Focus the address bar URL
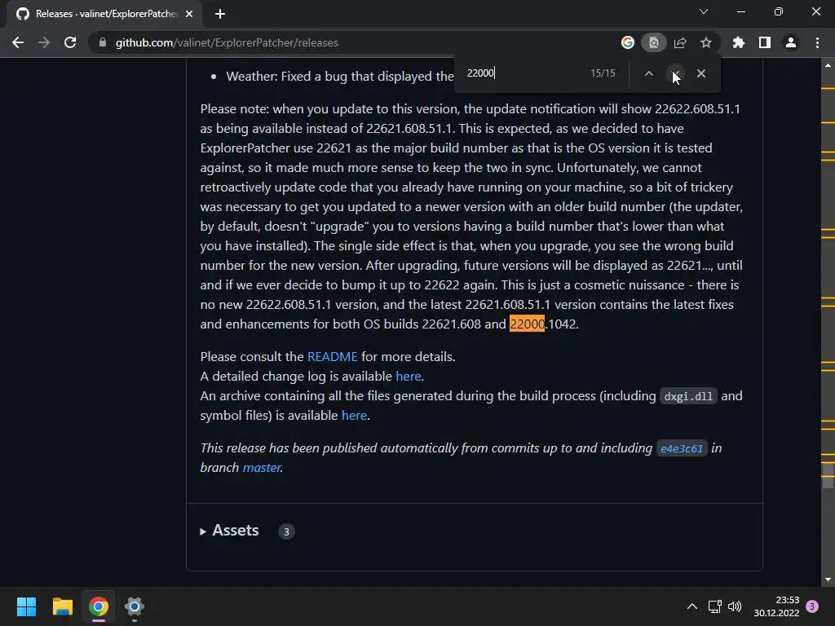 pos(227,42)
